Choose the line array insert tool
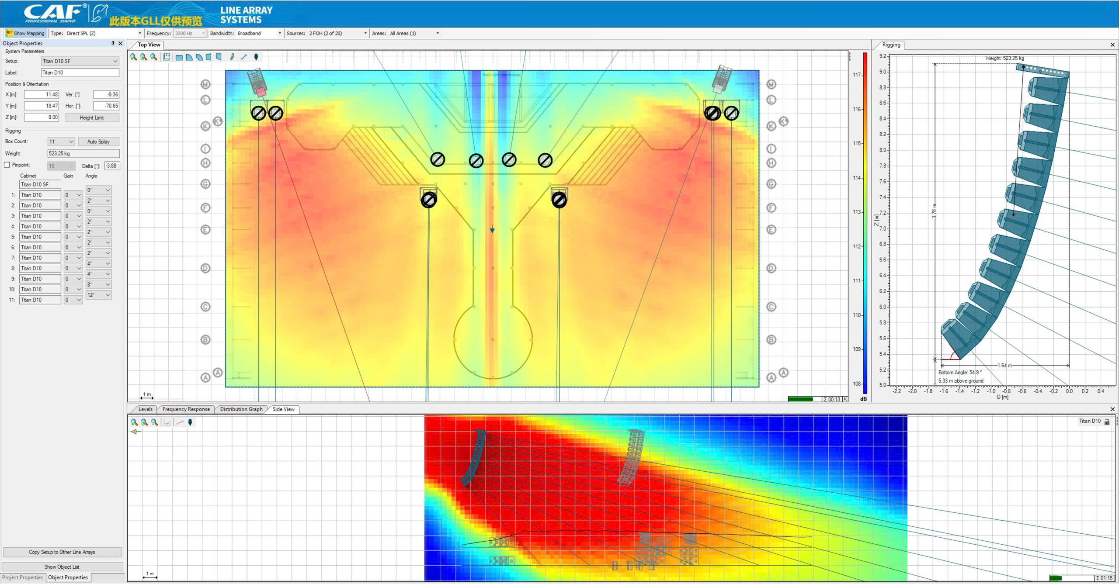This screenshot has height=584, width=1119. [232, 57]
